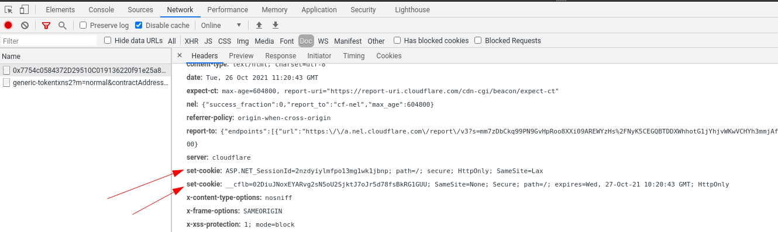Select the Doc filter type

click(306, 41)
